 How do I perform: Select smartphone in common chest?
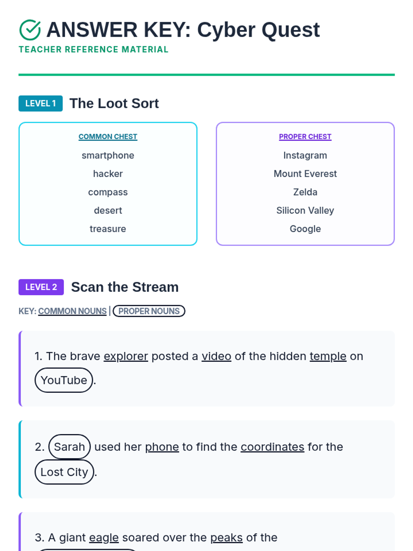coord(108,155)
